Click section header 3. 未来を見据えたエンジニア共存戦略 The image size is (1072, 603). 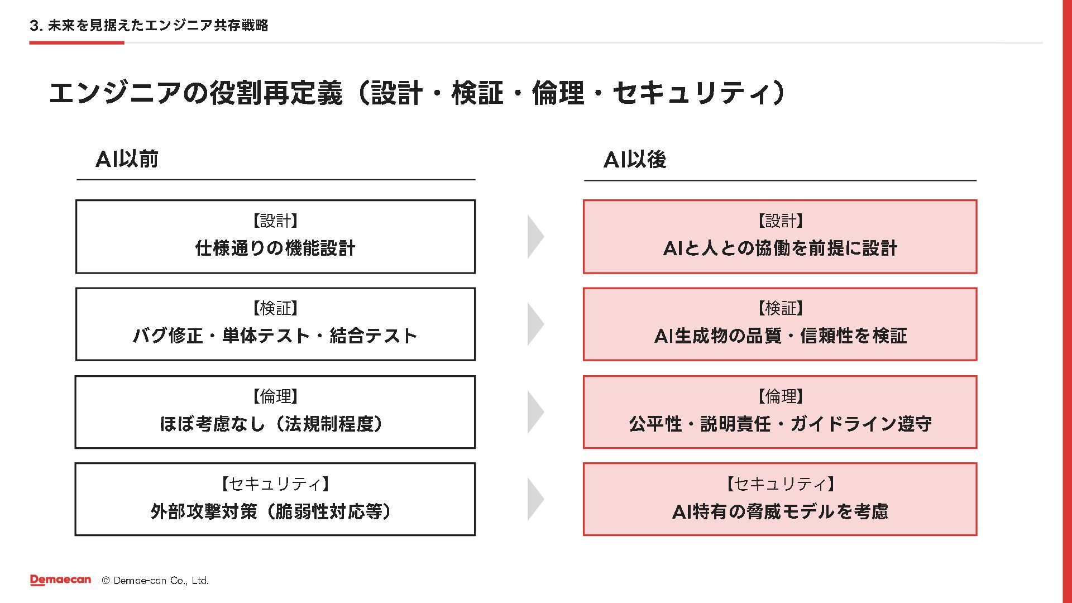pos(149,26)
